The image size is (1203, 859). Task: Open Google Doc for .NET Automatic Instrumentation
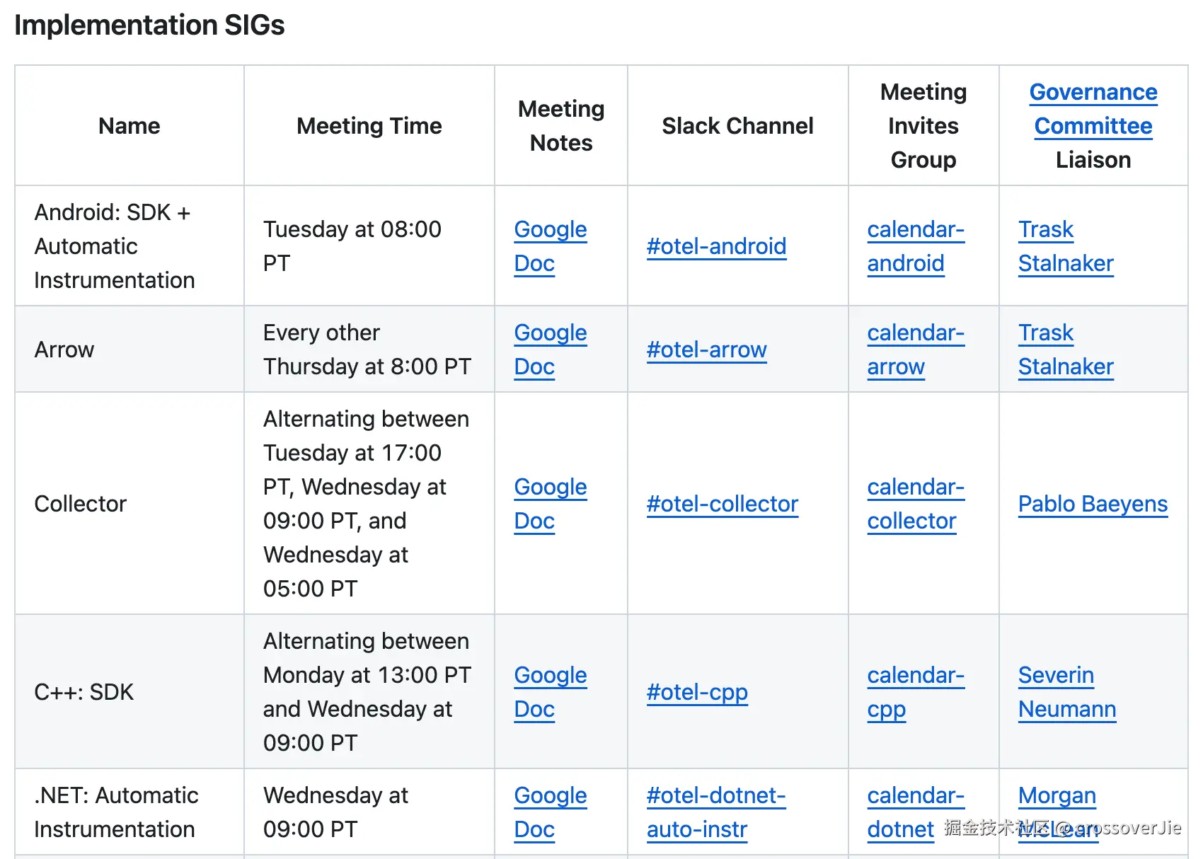(550, 796)
